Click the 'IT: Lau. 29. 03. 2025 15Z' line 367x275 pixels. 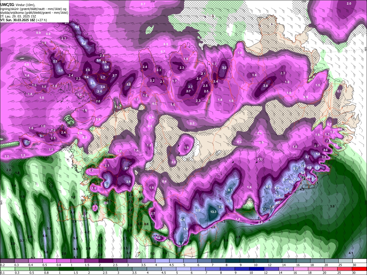18,16
